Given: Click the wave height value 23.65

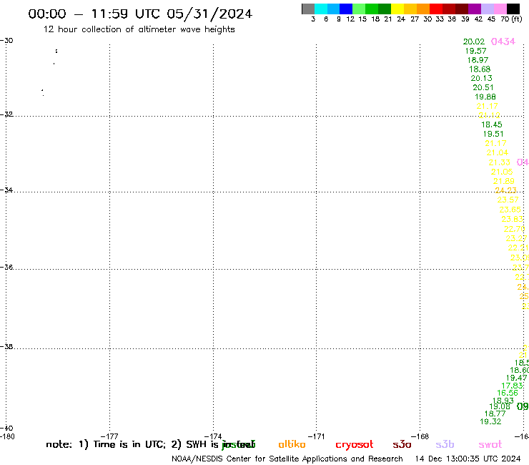Looking at the screenshot, I should point(510,210).
